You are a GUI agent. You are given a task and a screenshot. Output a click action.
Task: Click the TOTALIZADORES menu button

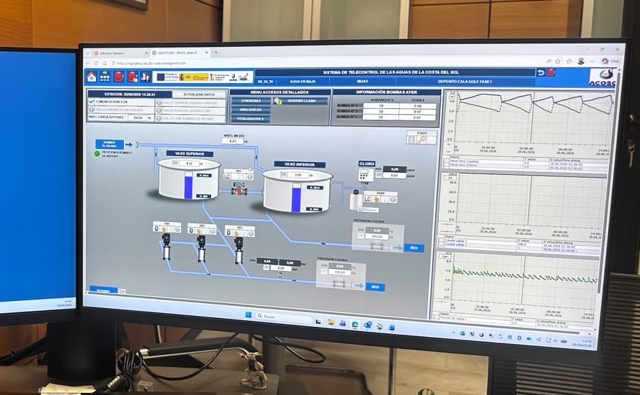(251, 118)
